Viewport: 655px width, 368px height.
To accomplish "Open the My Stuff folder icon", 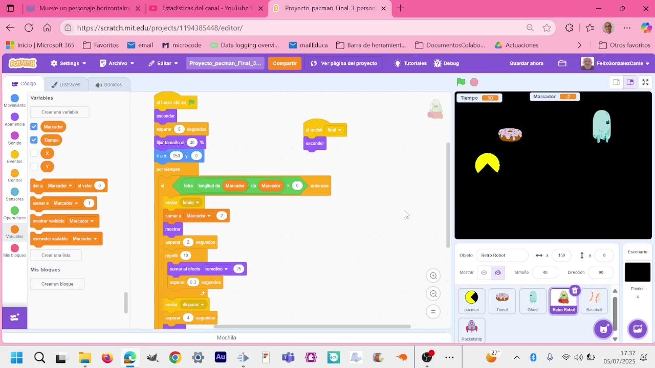I will (x=562, y=63).
